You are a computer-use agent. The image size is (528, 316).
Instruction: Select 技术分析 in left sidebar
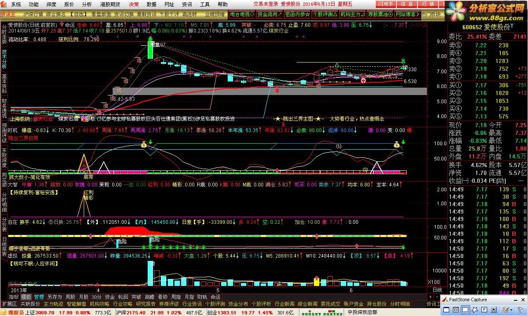click(x=4, y=60)
